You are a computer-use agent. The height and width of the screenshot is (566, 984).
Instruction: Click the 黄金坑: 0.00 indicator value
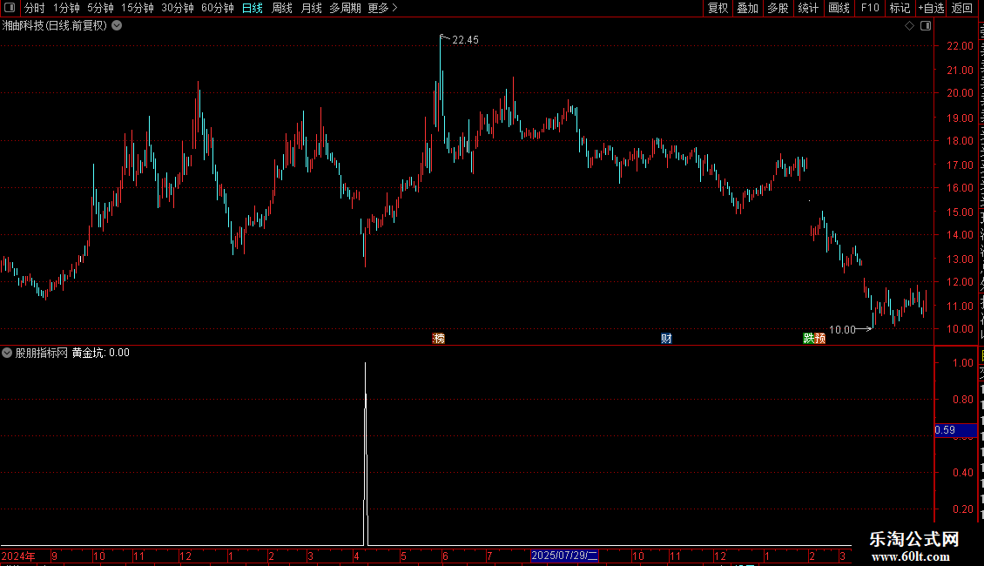100,353
